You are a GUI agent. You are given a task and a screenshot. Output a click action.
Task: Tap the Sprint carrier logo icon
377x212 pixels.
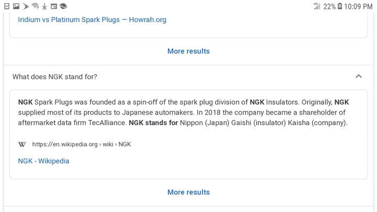(x=26, y=6)
